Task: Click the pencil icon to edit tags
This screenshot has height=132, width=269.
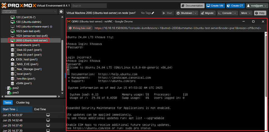Action: [x=153, y=13]
